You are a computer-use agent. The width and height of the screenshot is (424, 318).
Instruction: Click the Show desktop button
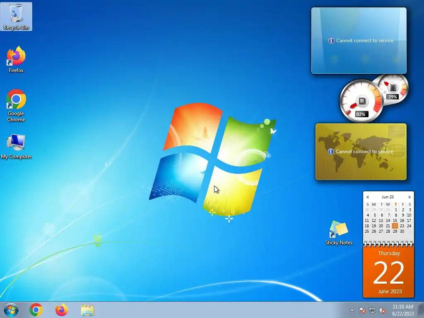coord(421,310)
